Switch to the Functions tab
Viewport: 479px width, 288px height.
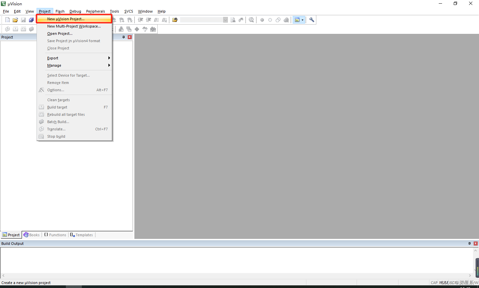pyautogui.click(x=55, y=235)
